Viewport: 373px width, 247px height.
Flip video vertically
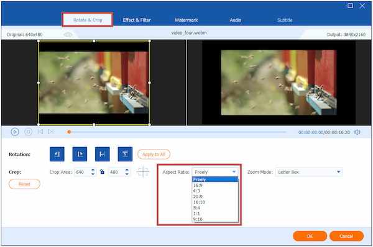point(125,154)
